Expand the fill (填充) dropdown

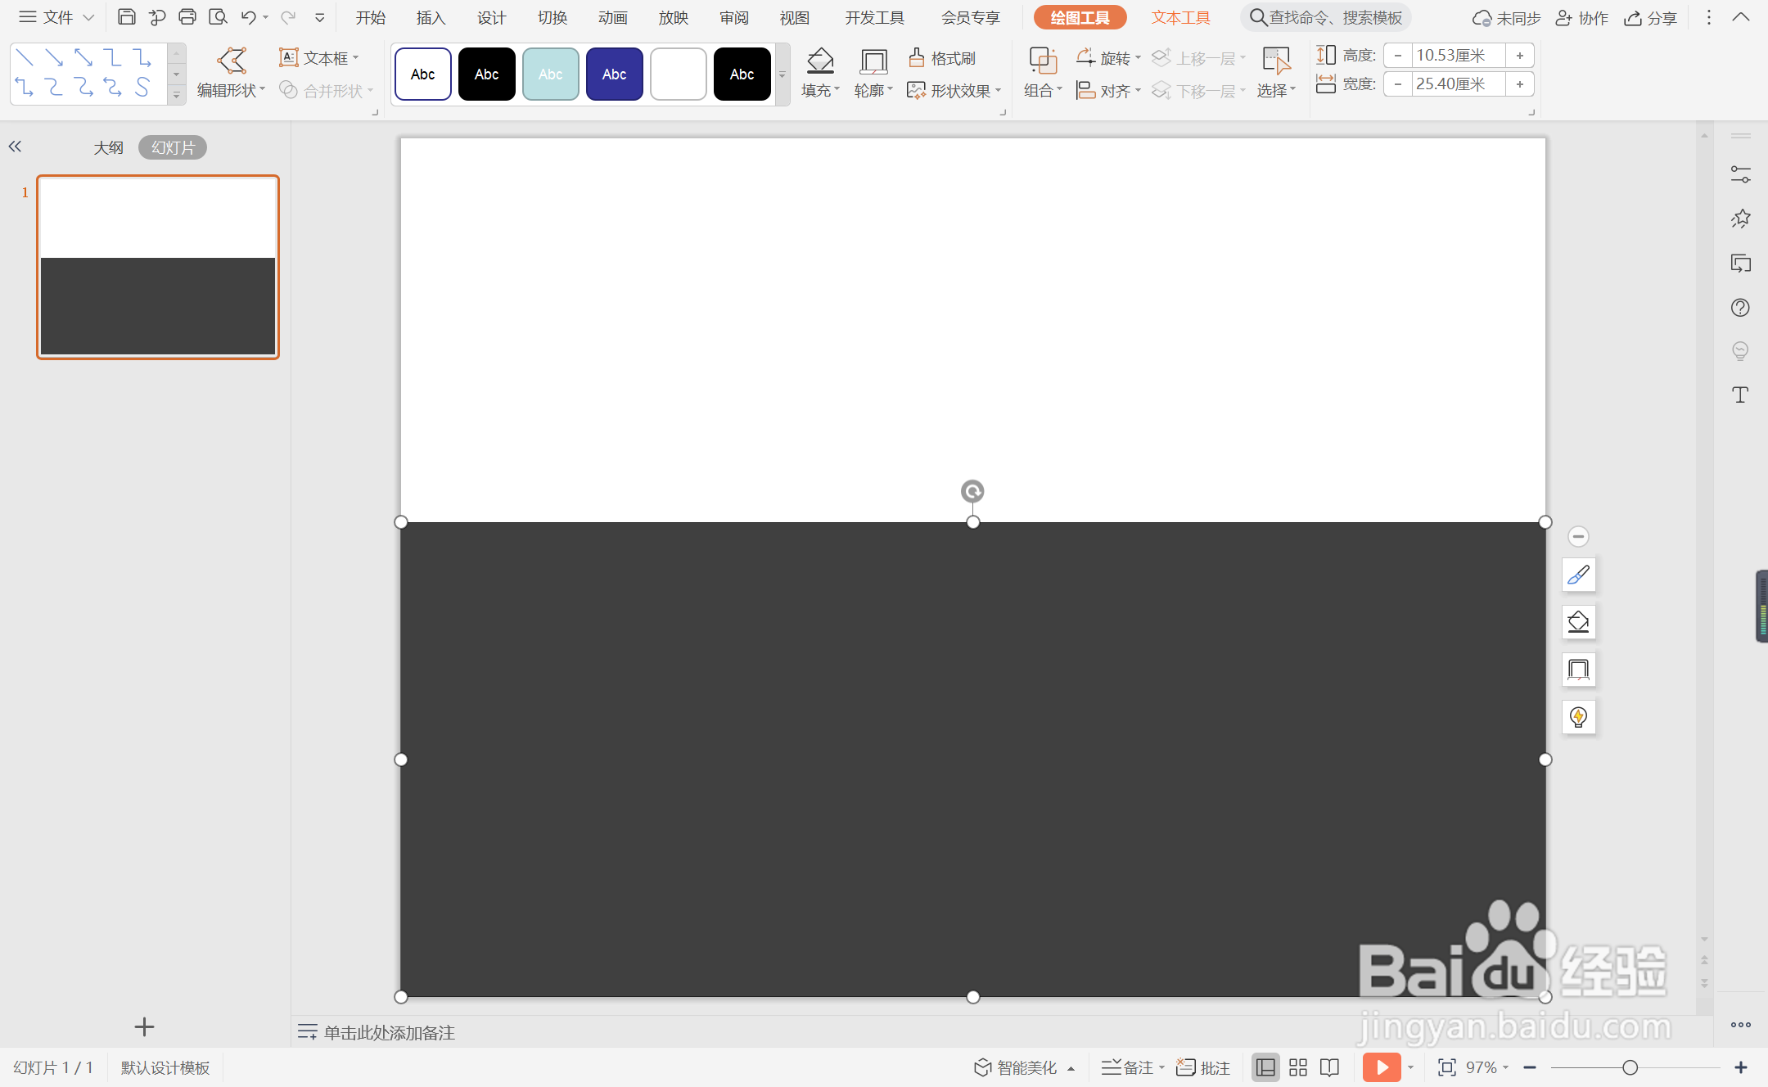click(x=821, y=91)
